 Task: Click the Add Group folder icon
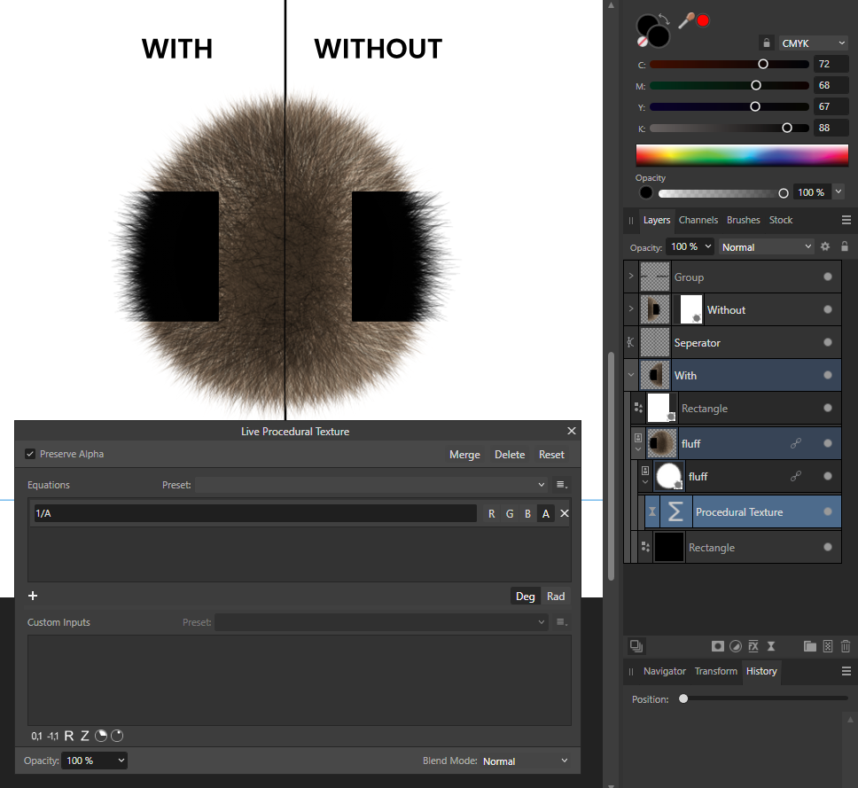pyautogui.click(x=809, y=646)
